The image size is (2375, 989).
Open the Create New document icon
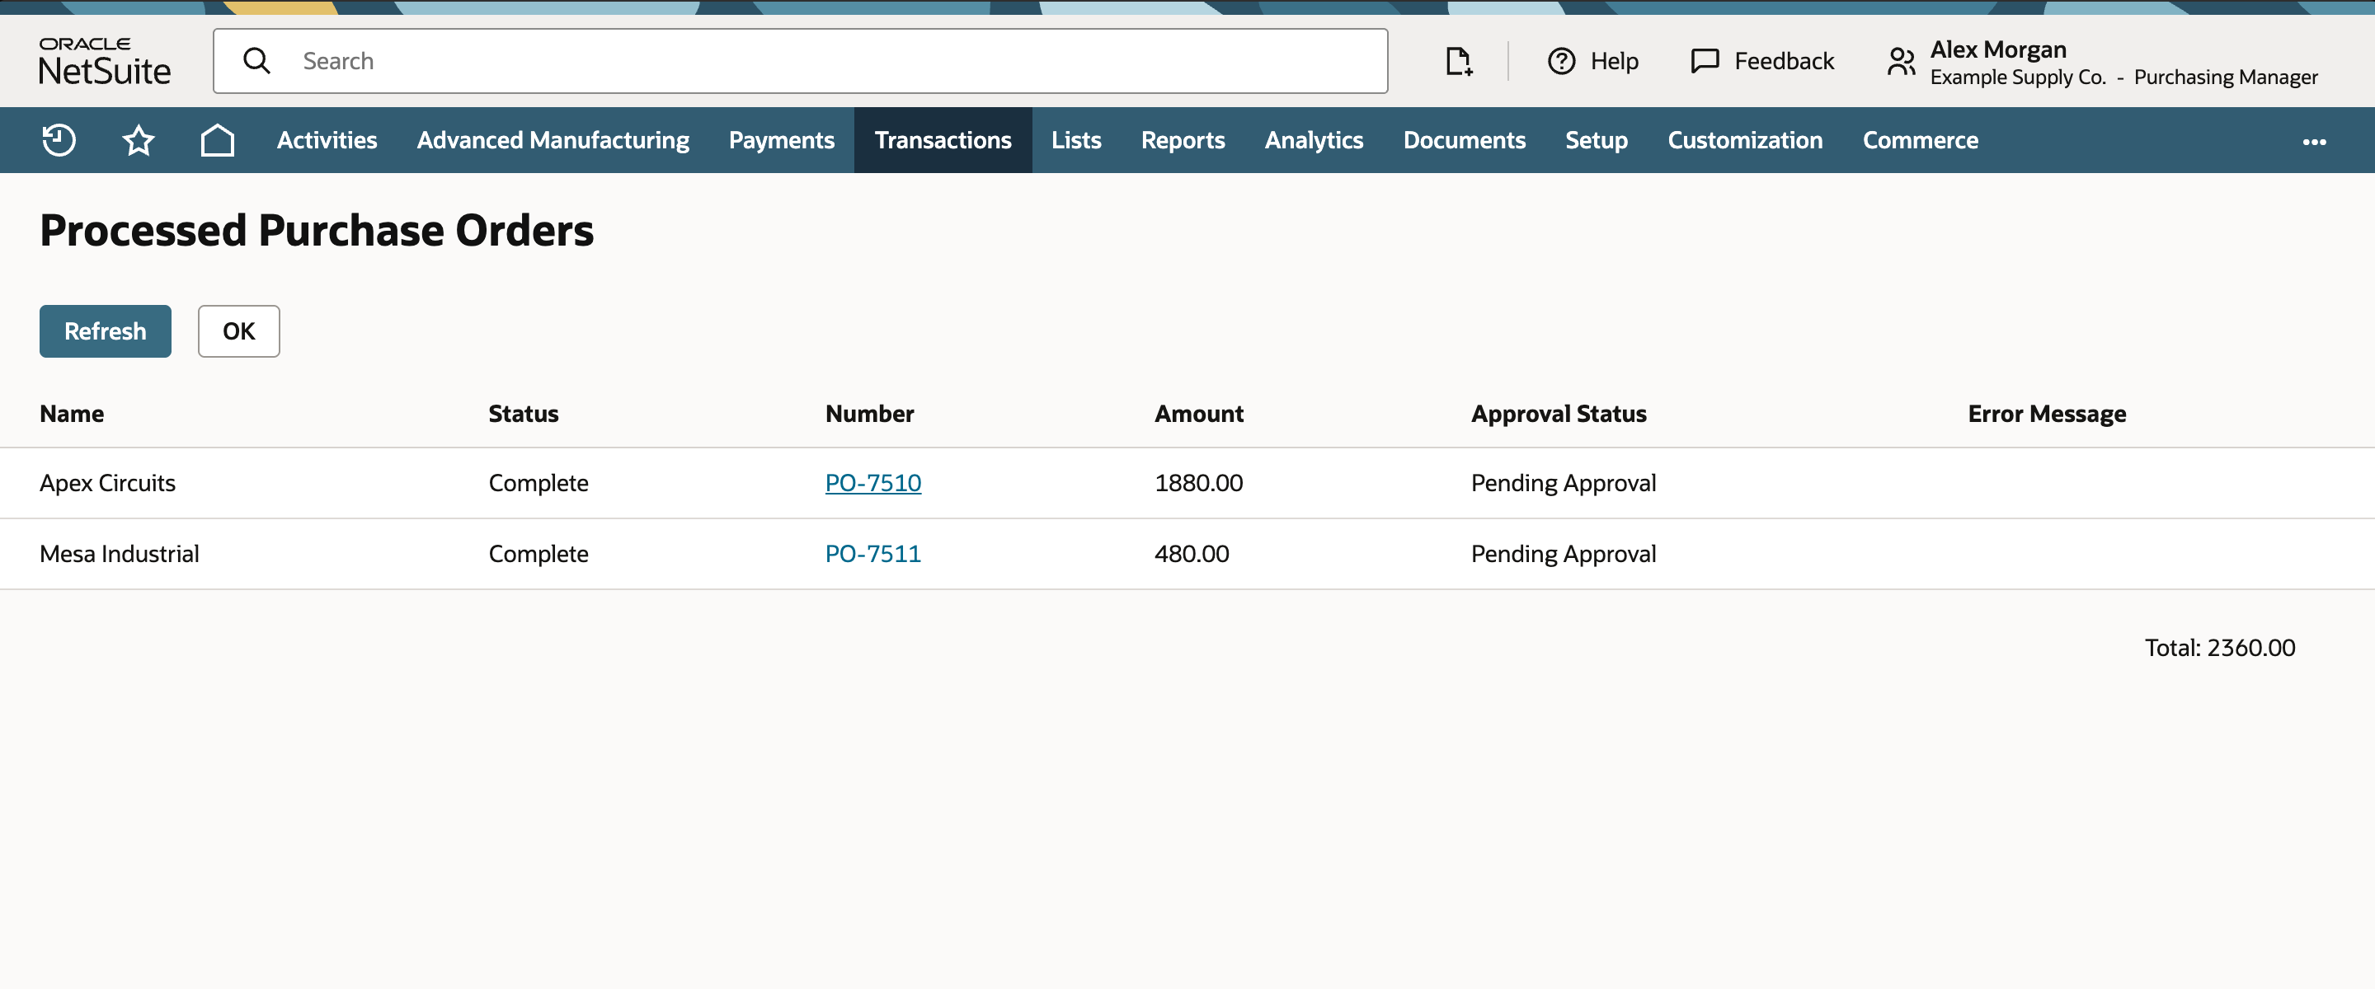coord(1458,61)
